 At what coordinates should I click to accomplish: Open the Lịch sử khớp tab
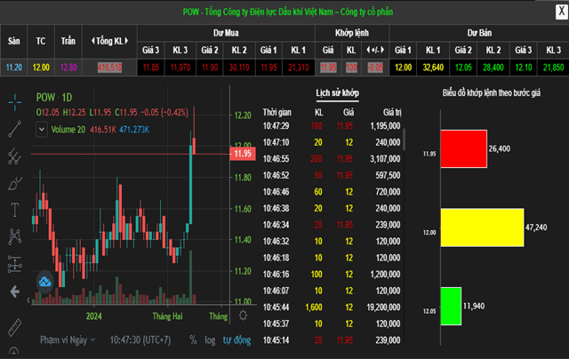337,93
